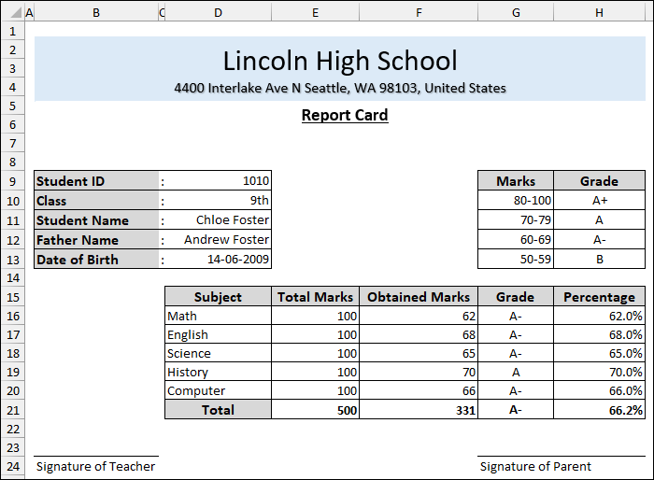Image resolution: width=654 pixels, height=480 pixels.
Task: Select the Percentage column heading cell
Action: pos(599,297)
